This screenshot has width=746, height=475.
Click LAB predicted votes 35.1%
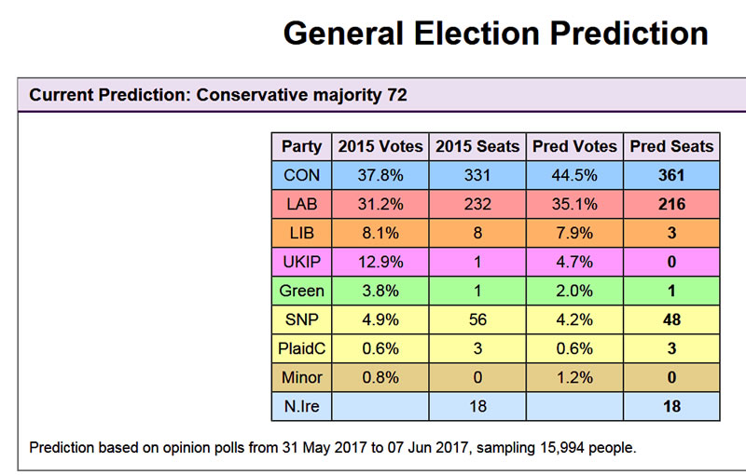click(574, 204)
